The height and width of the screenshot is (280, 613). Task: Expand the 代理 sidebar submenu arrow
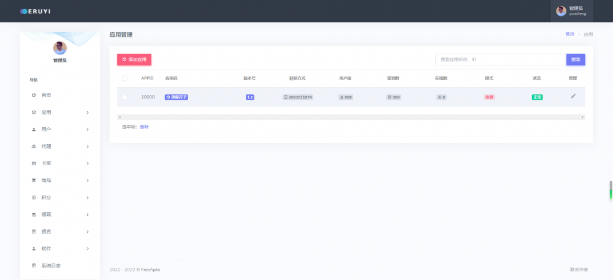88,147
